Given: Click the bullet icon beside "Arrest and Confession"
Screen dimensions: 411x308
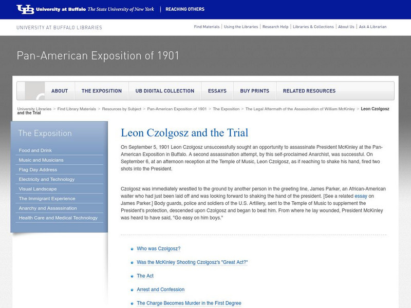Looking at the screenshot, I should [x=132, y=290].
